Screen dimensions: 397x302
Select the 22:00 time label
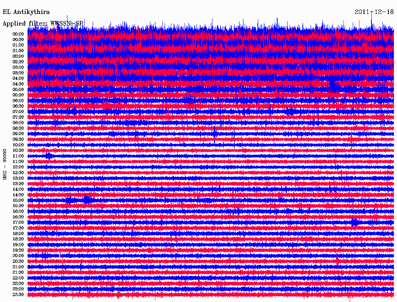coord(18,278)
